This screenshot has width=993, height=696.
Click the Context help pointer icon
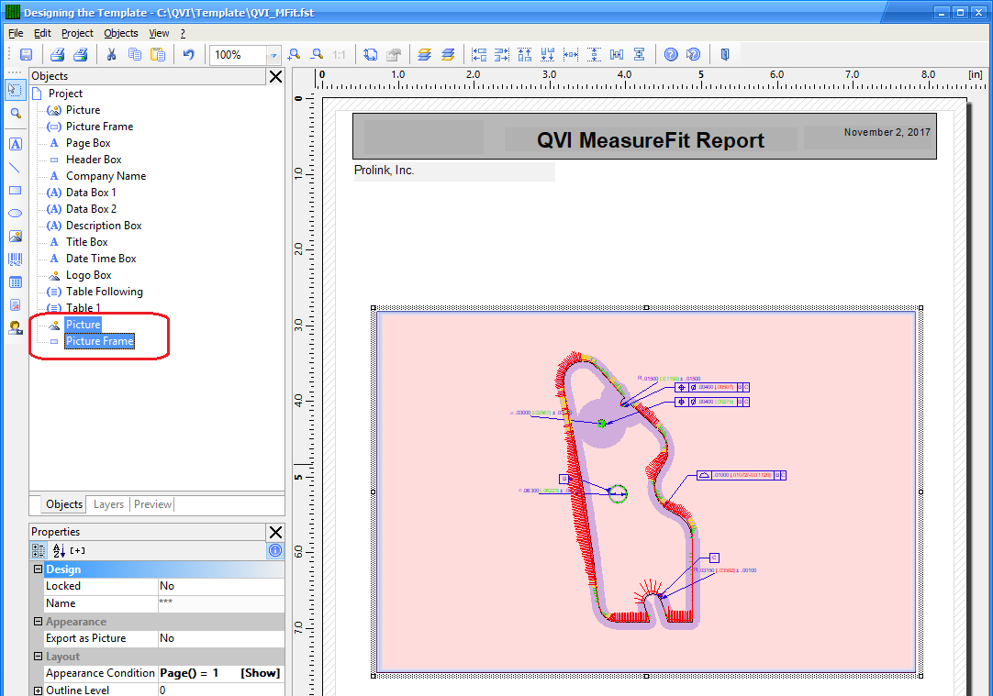694,55
